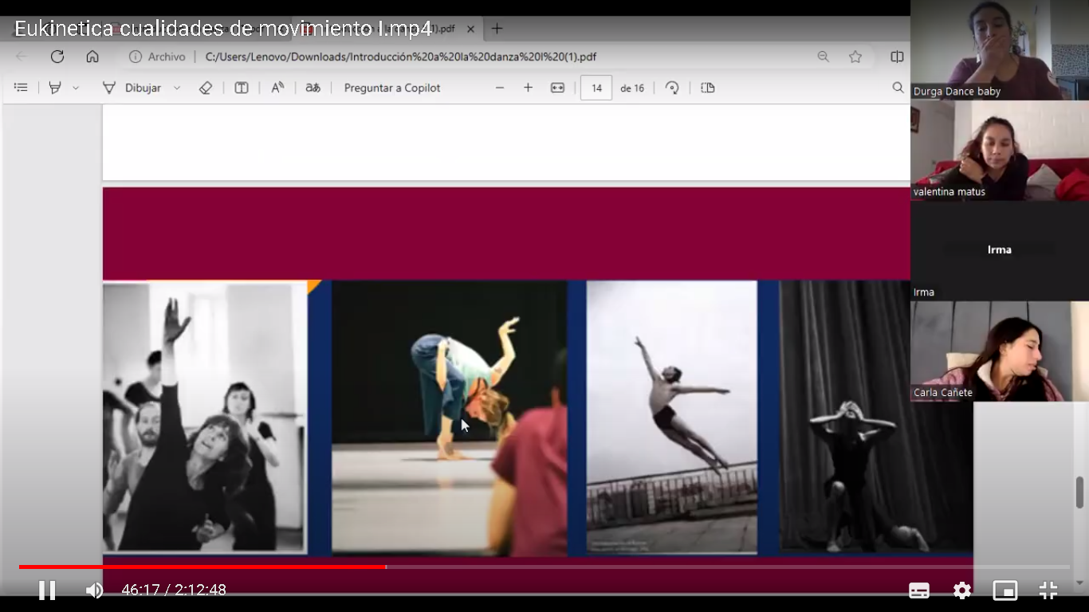The width and height of the screenshot is (1089, 612).
Task: Click the page number field showing 14
Action: click(596, 88)
